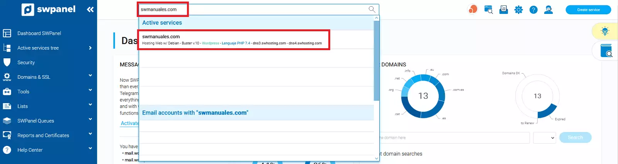Open the orange notifications icon in header

(x=473, y=10)
